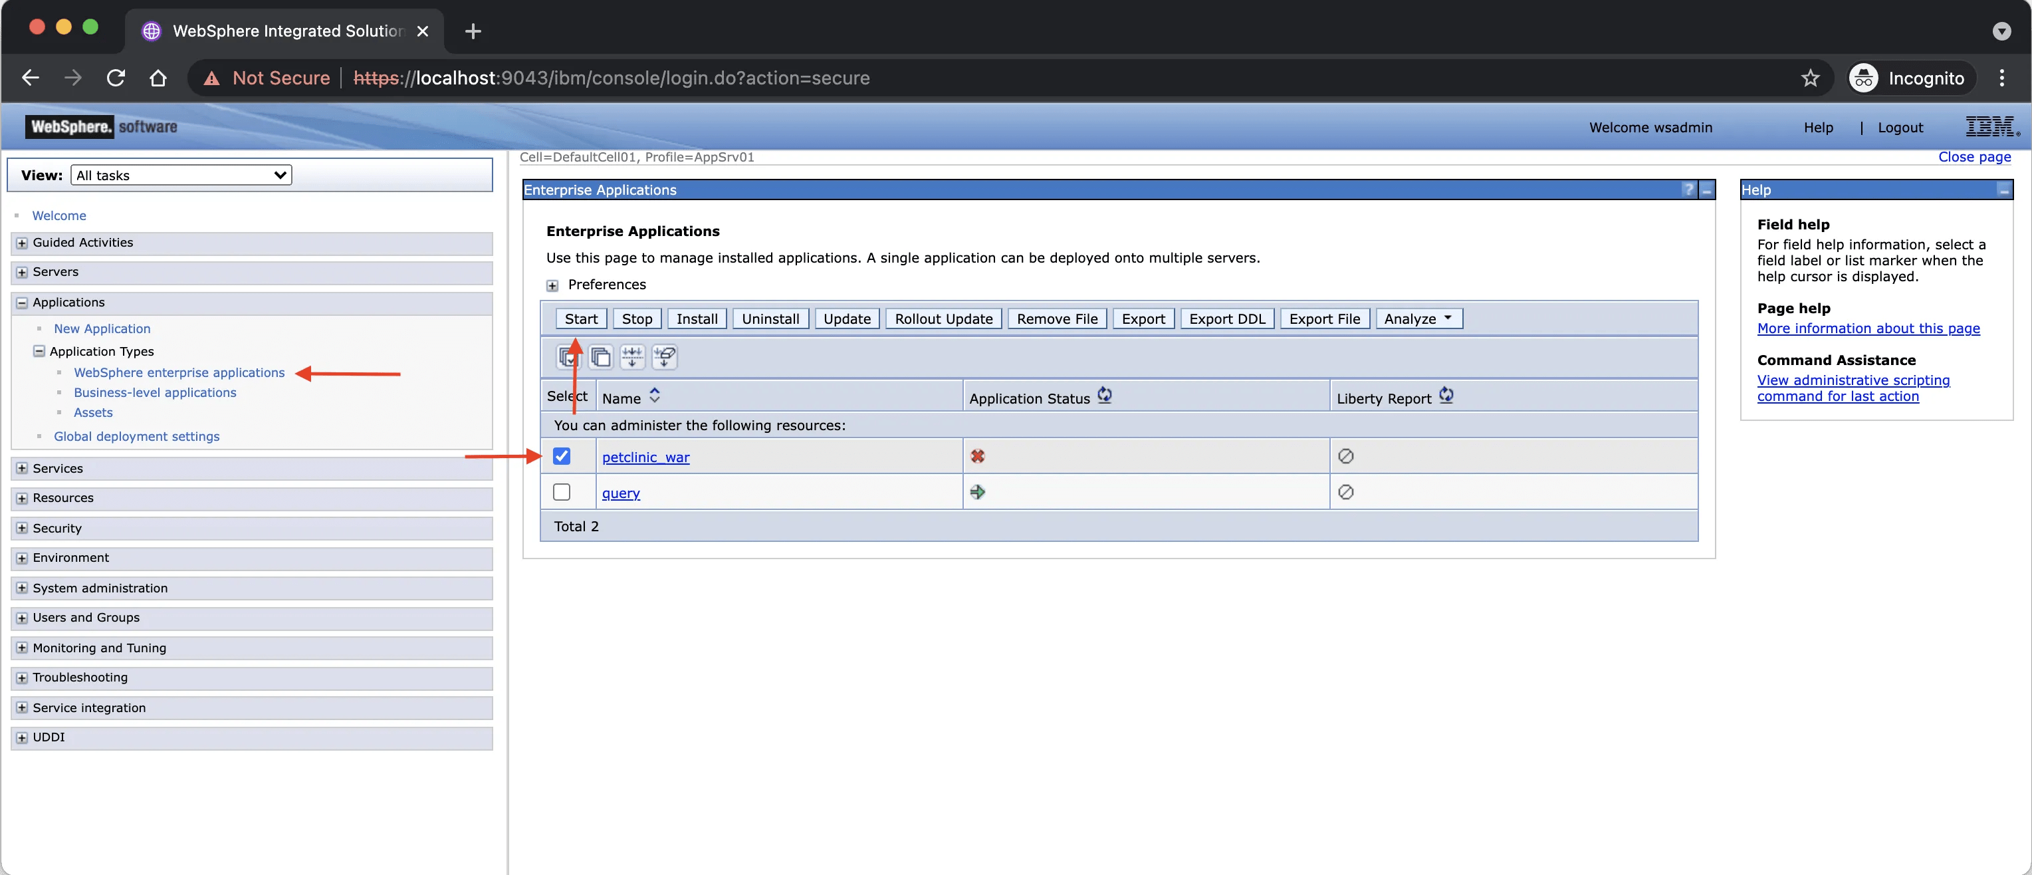
Task: Click the browser reload icon
Action: point(116,77)
